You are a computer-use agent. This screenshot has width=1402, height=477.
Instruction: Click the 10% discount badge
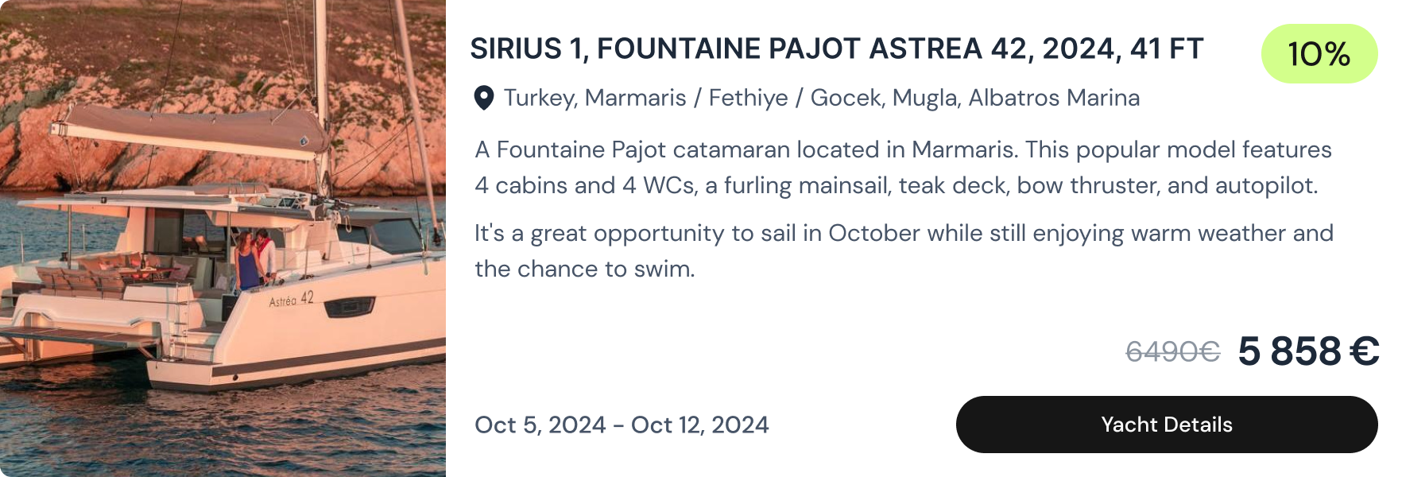(1319, 54)
